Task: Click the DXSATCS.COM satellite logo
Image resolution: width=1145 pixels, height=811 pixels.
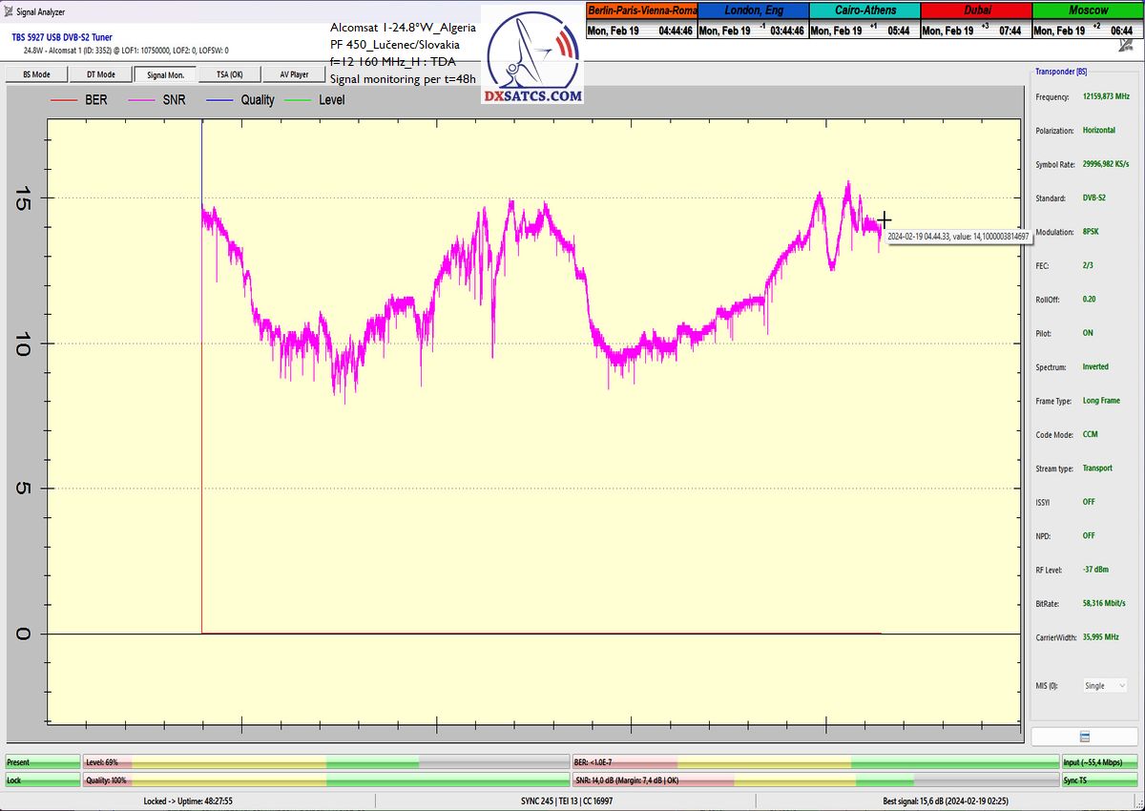Action: (x=532, y=55)
